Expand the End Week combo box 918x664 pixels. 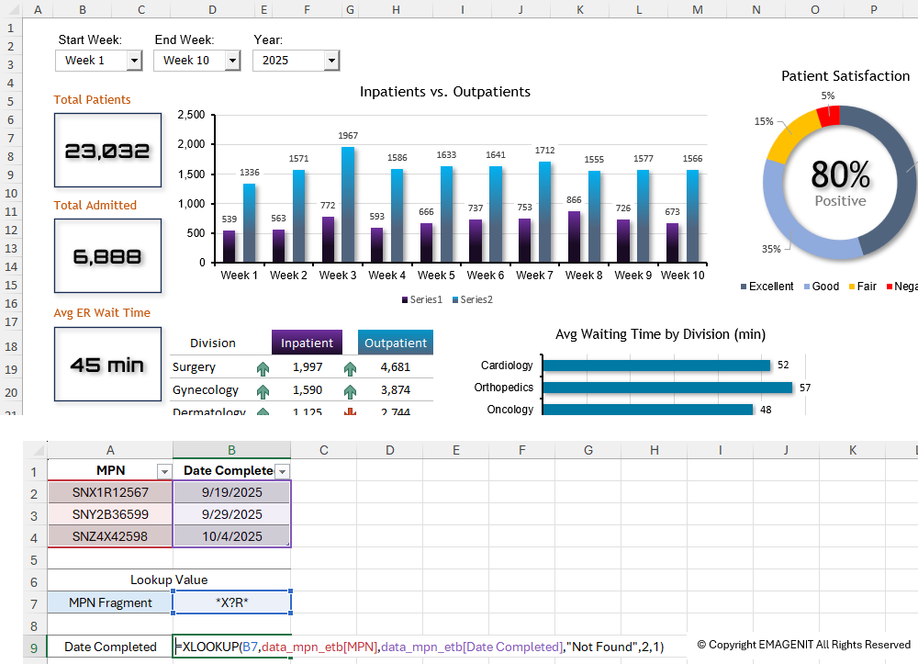(x=232, y=61)
